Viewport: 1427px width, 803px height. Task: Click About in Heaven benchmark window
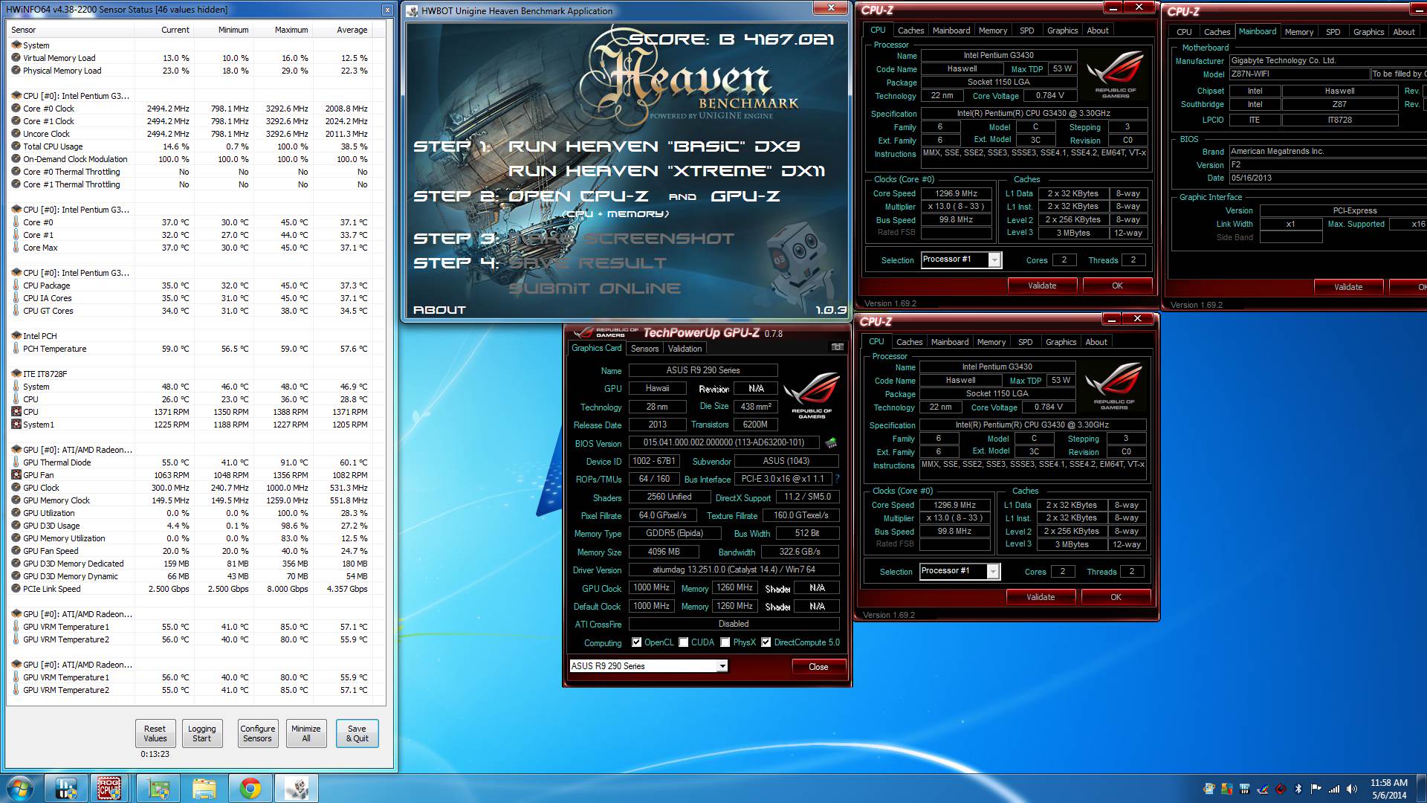[439, 310]
